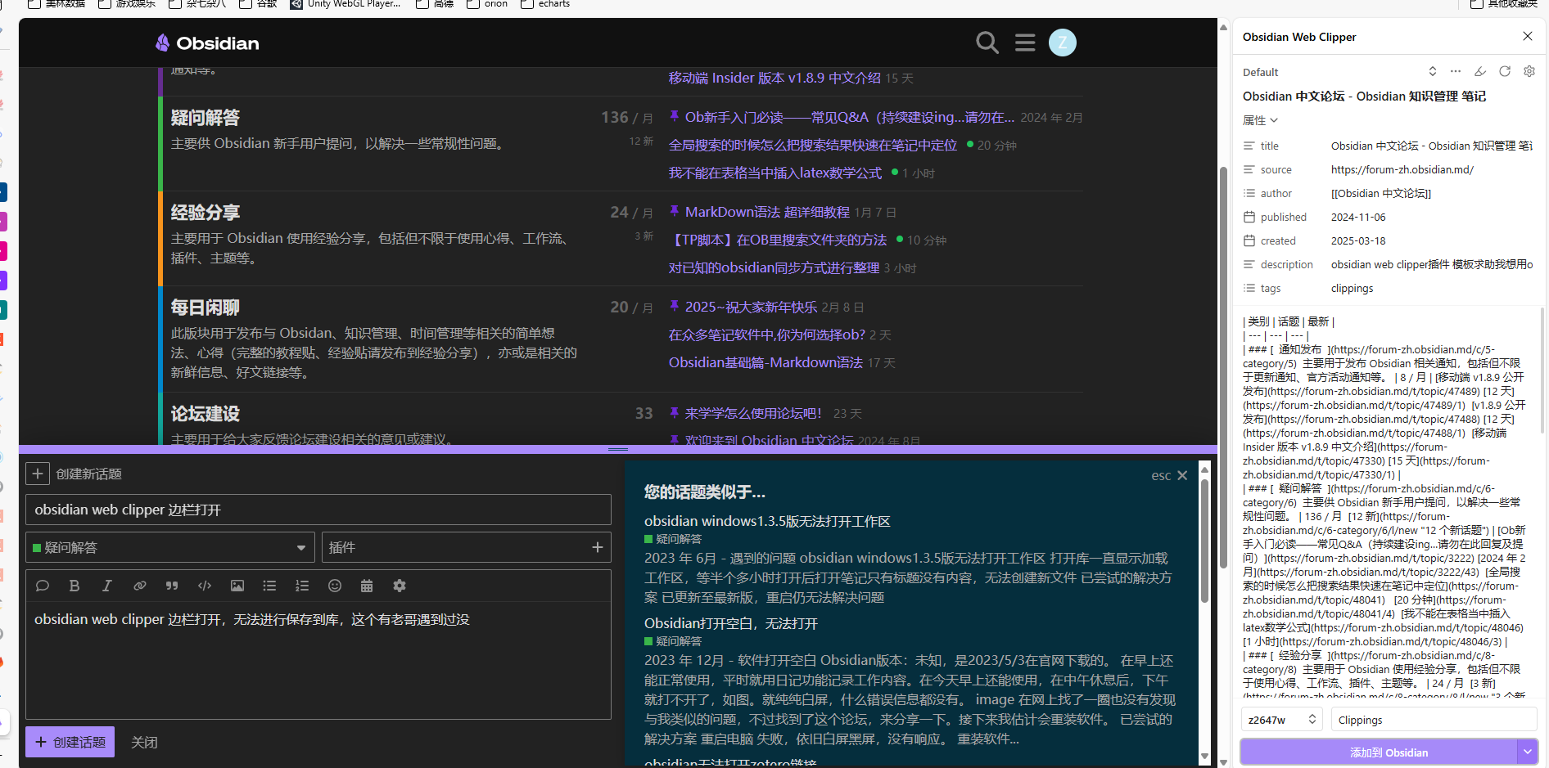Edit the tags property value clippings
Screen dimensions: 1549x768
[x=1353, y=288]
